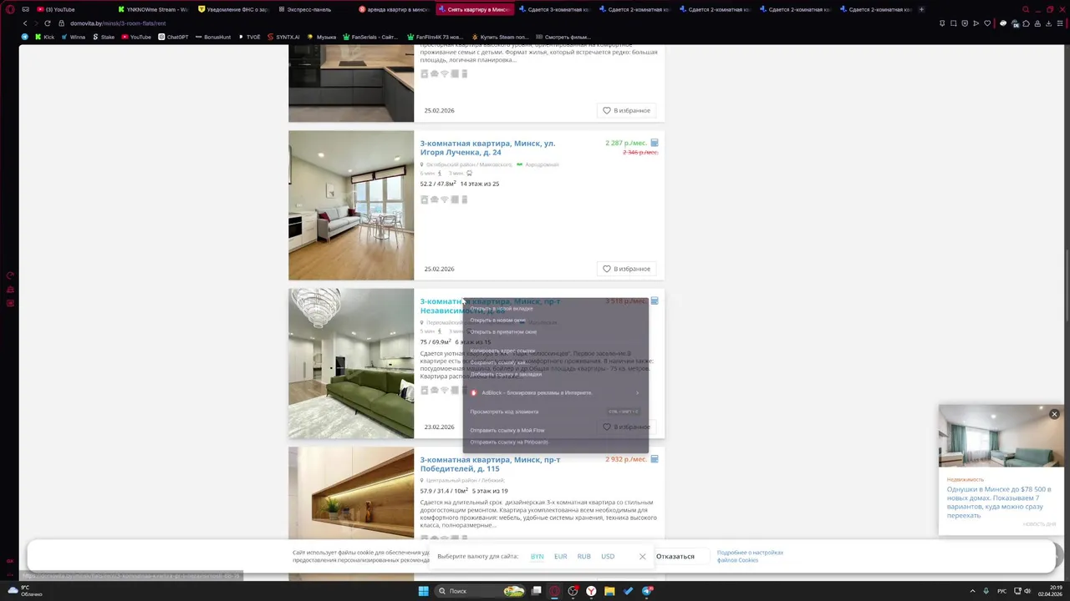Open the Музыка bookmark
The width and height of the screenshot is (1070, 601).
pos(322,37)
